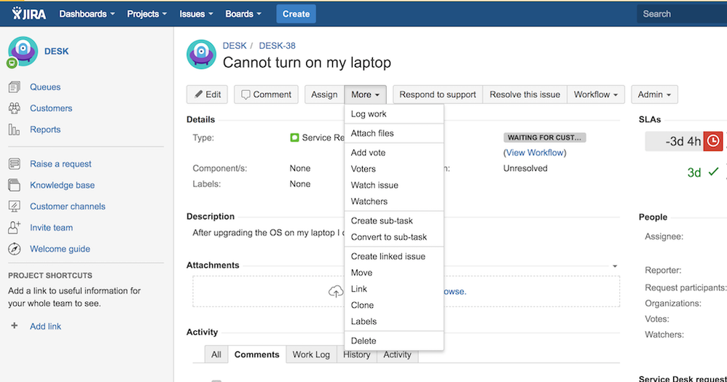This screenshot has height=382, width=727.
Task: Click the Knowledge base icon
Action: [15, 186]
